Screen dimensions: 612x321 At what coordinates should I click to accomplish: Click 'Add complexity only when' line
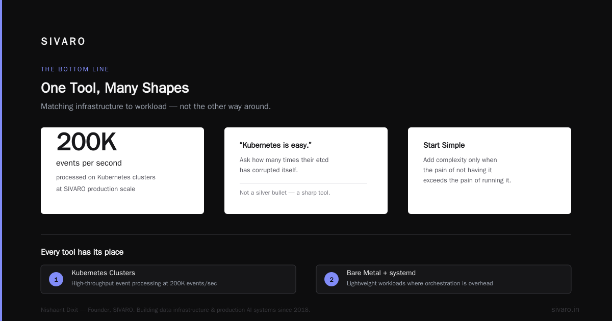(460, 160)
